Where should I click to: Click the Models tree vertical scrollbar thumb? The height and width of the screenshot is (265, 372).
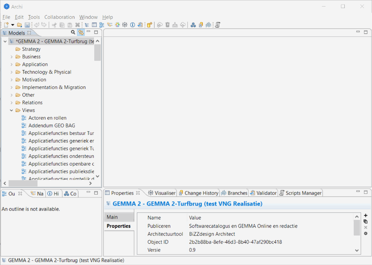point(97,53)
